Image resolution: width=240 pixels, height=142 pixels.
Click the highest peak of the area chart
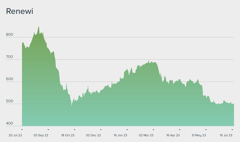point(39,27)
